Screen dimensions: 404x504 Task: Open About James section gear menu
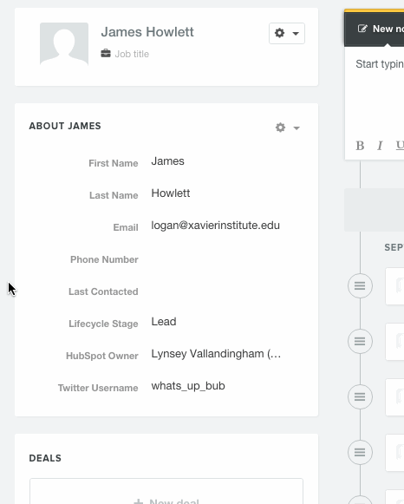288,128
